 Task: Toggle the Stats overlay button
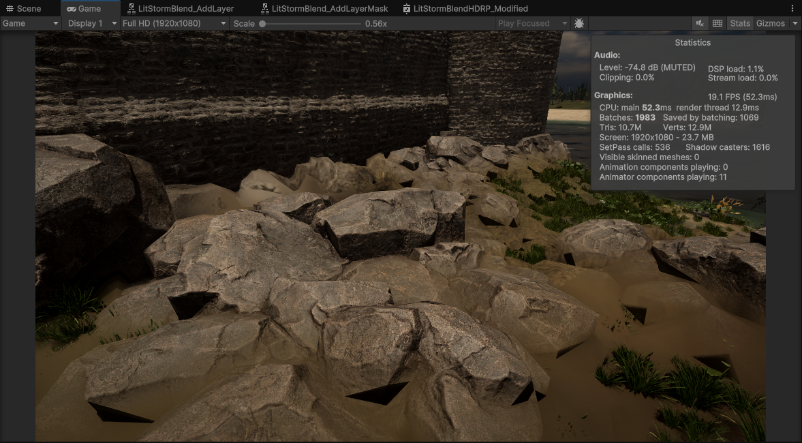(740, 23)
